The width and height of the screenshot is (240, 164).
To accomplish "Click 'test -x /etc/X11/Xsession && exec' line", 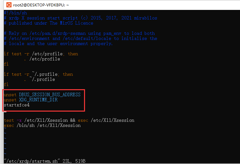I will click(x=69, y=120).
